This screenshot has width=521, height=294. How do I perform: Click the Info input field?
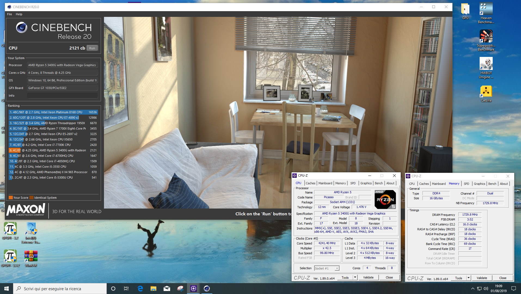pos(62,96)
